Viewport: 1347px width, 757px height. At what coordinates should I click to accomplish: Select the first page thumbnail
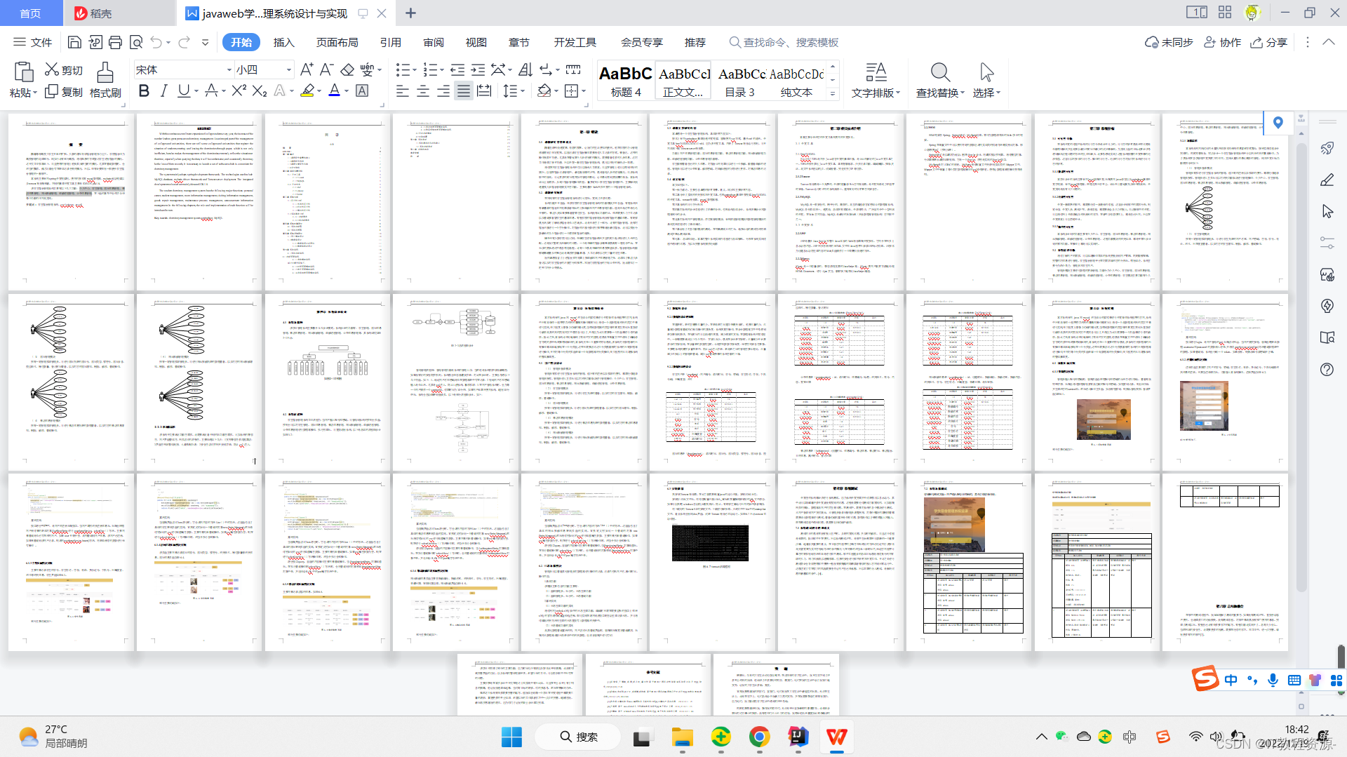71,202
